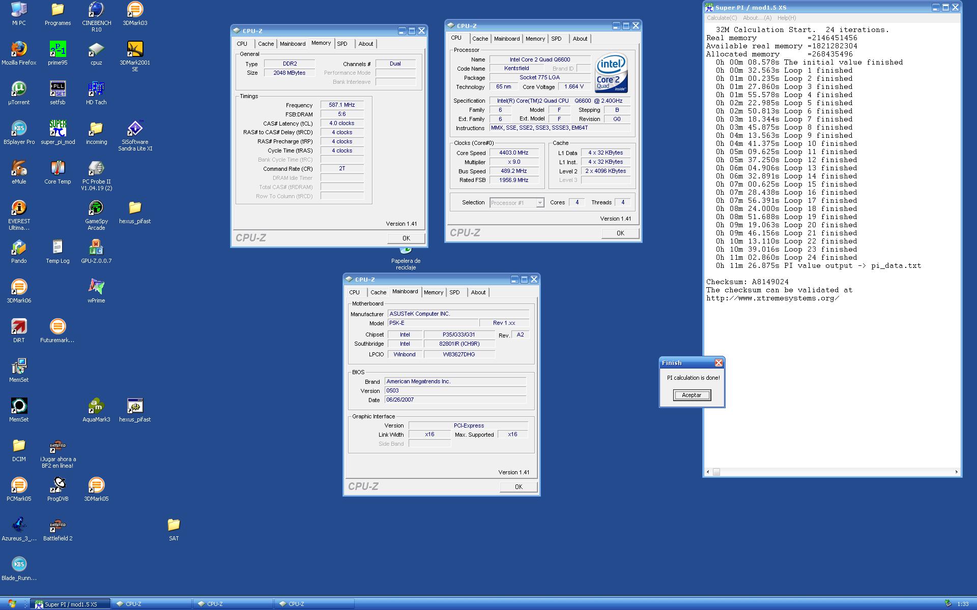Click the system tray notification icon
This screenshot has width=977, height=610.
pos(948,603)
